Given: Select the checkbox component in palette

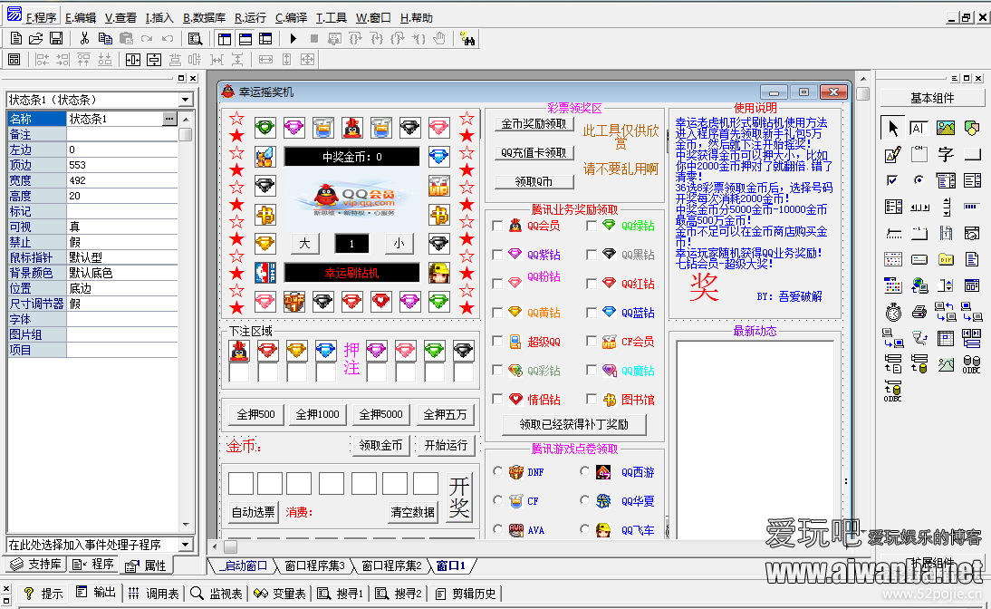Looking at the screenshot, I should point(892,181).
